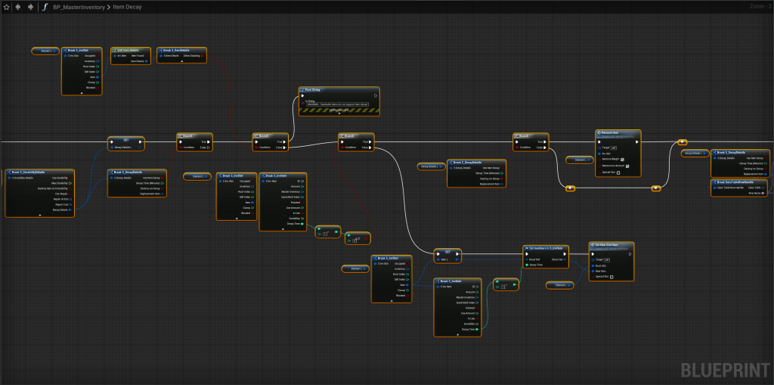
Task: Collapse the Break S_ItemDetails node arrow
Action: 182,62
